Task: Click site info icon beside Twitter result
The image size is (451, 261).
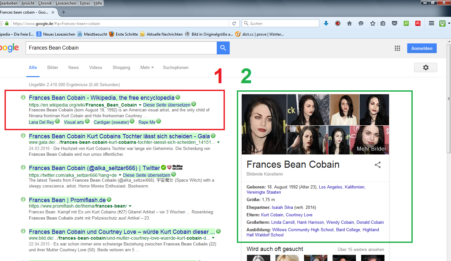Action: click(x=23, y=167)
